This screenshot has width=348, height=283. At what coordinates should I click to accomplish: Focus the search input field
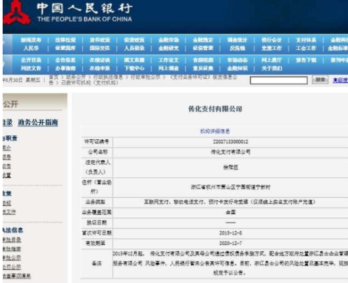coord(279,80)
